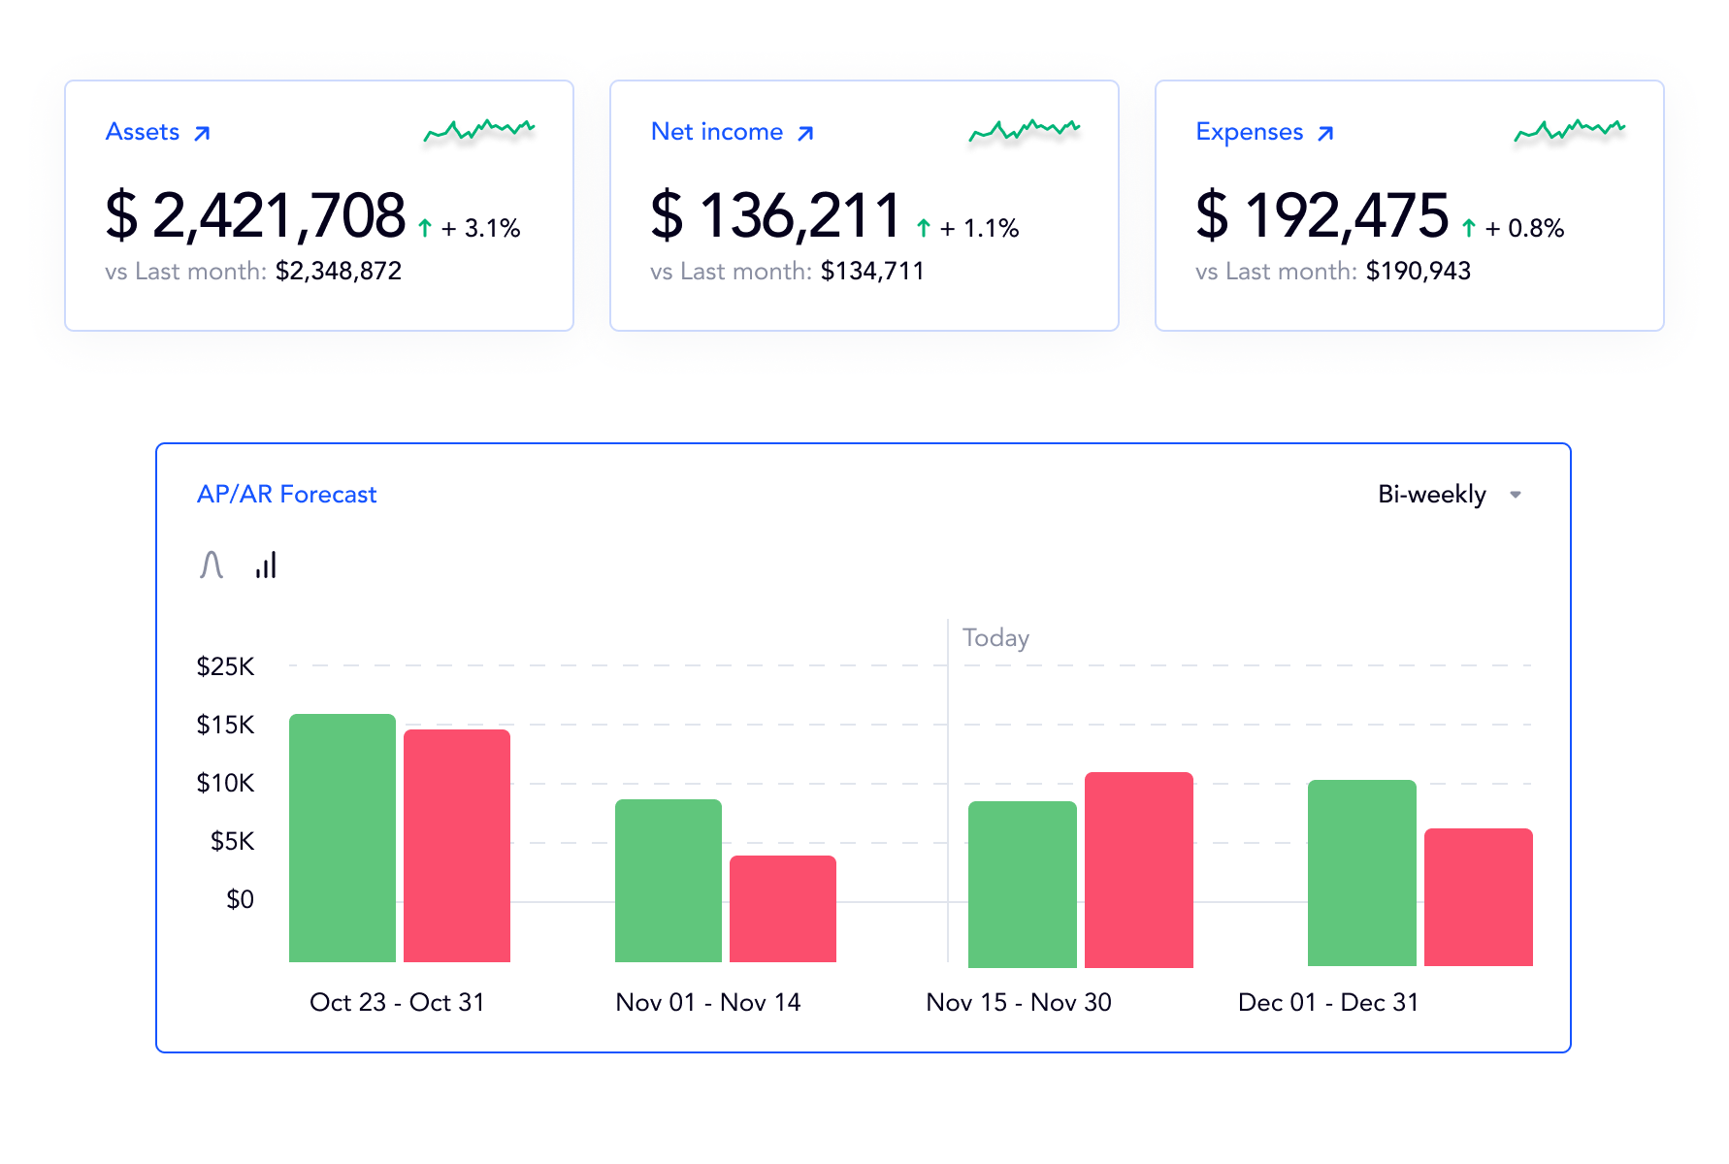The image size is (1729, 1164).
Task: Click red bar for Nov 15 - Nov 30
Action: tap(1139, 869)
